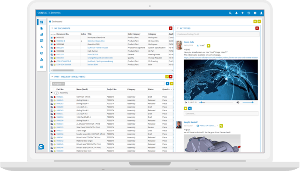Viewport: 300px width, 171px height.
Task: Select the Dashboard icon in the sidebar
Action: (x=42, y=22)
